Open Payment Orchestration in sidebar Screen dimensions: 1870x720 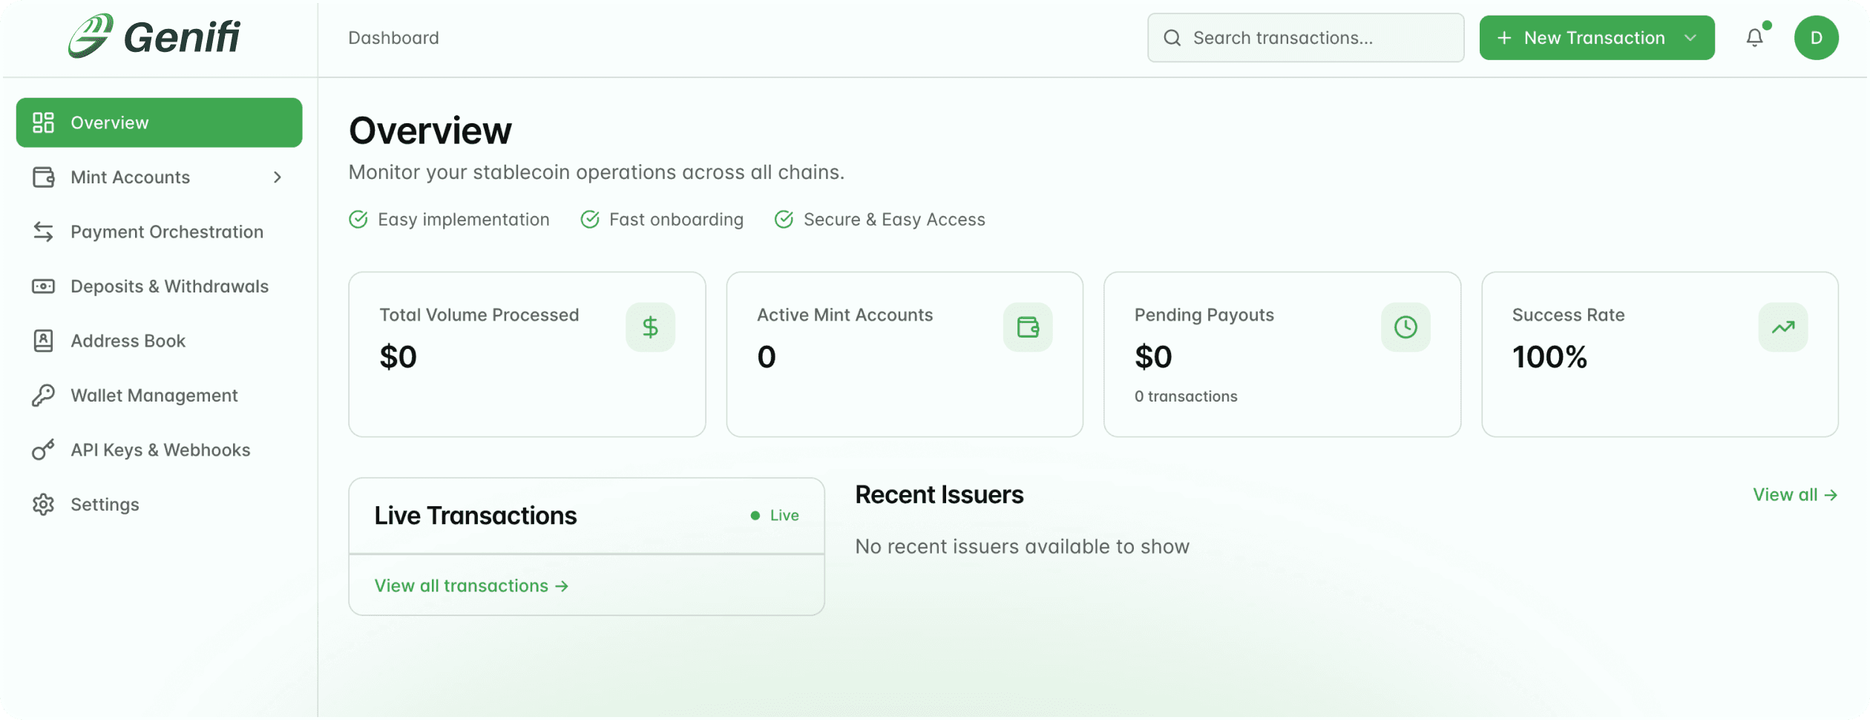coord(166,232)
